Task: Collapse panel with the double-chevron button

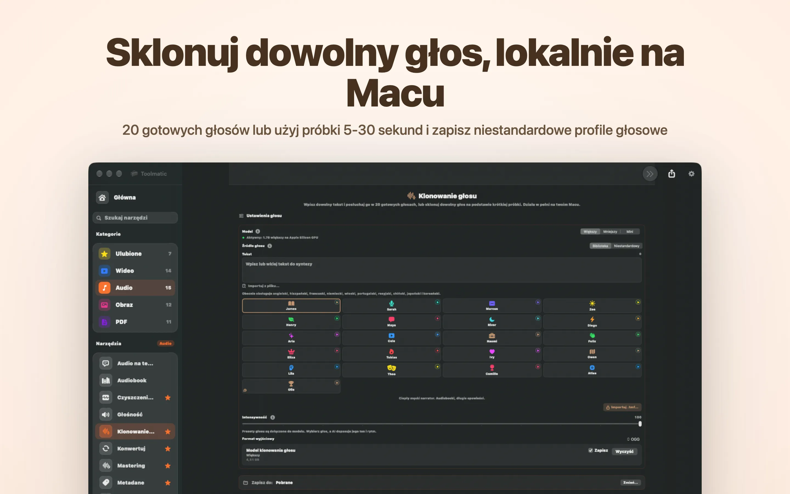Action: 650,174
